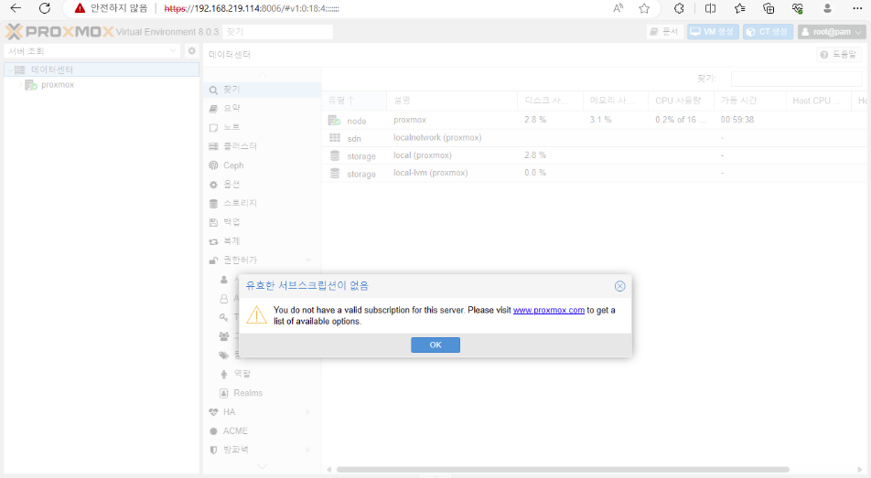Open the Permissions menu item
Screen dimensions: 871x478
[262, 260]
